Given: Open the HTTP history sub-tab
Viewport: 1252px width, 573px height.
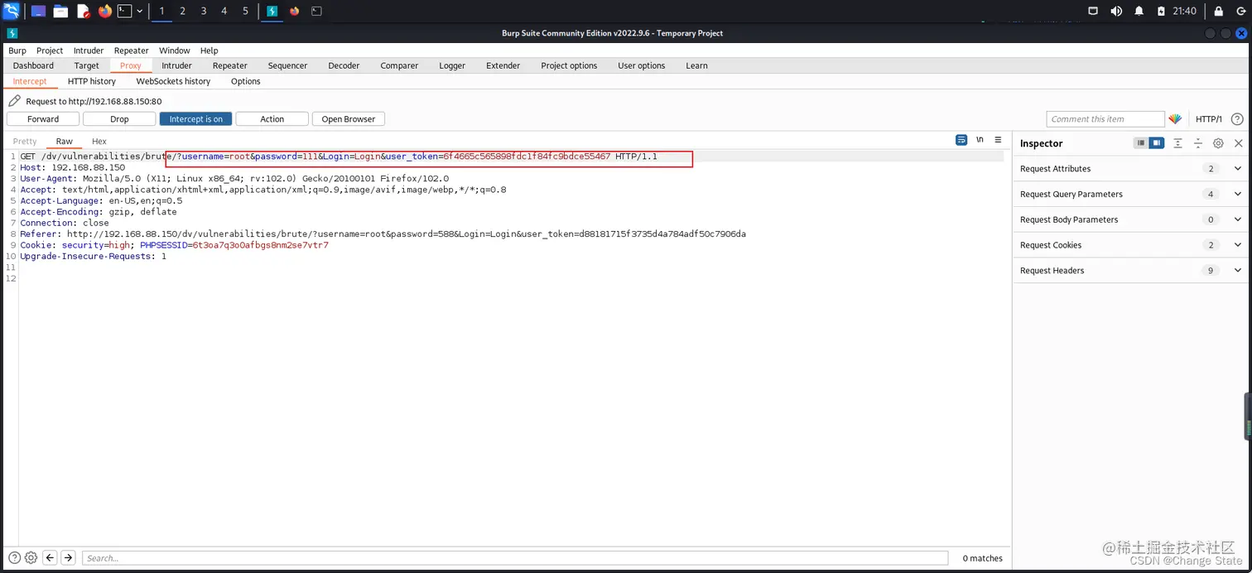Looking at the screenshot, I should point(92,81).
